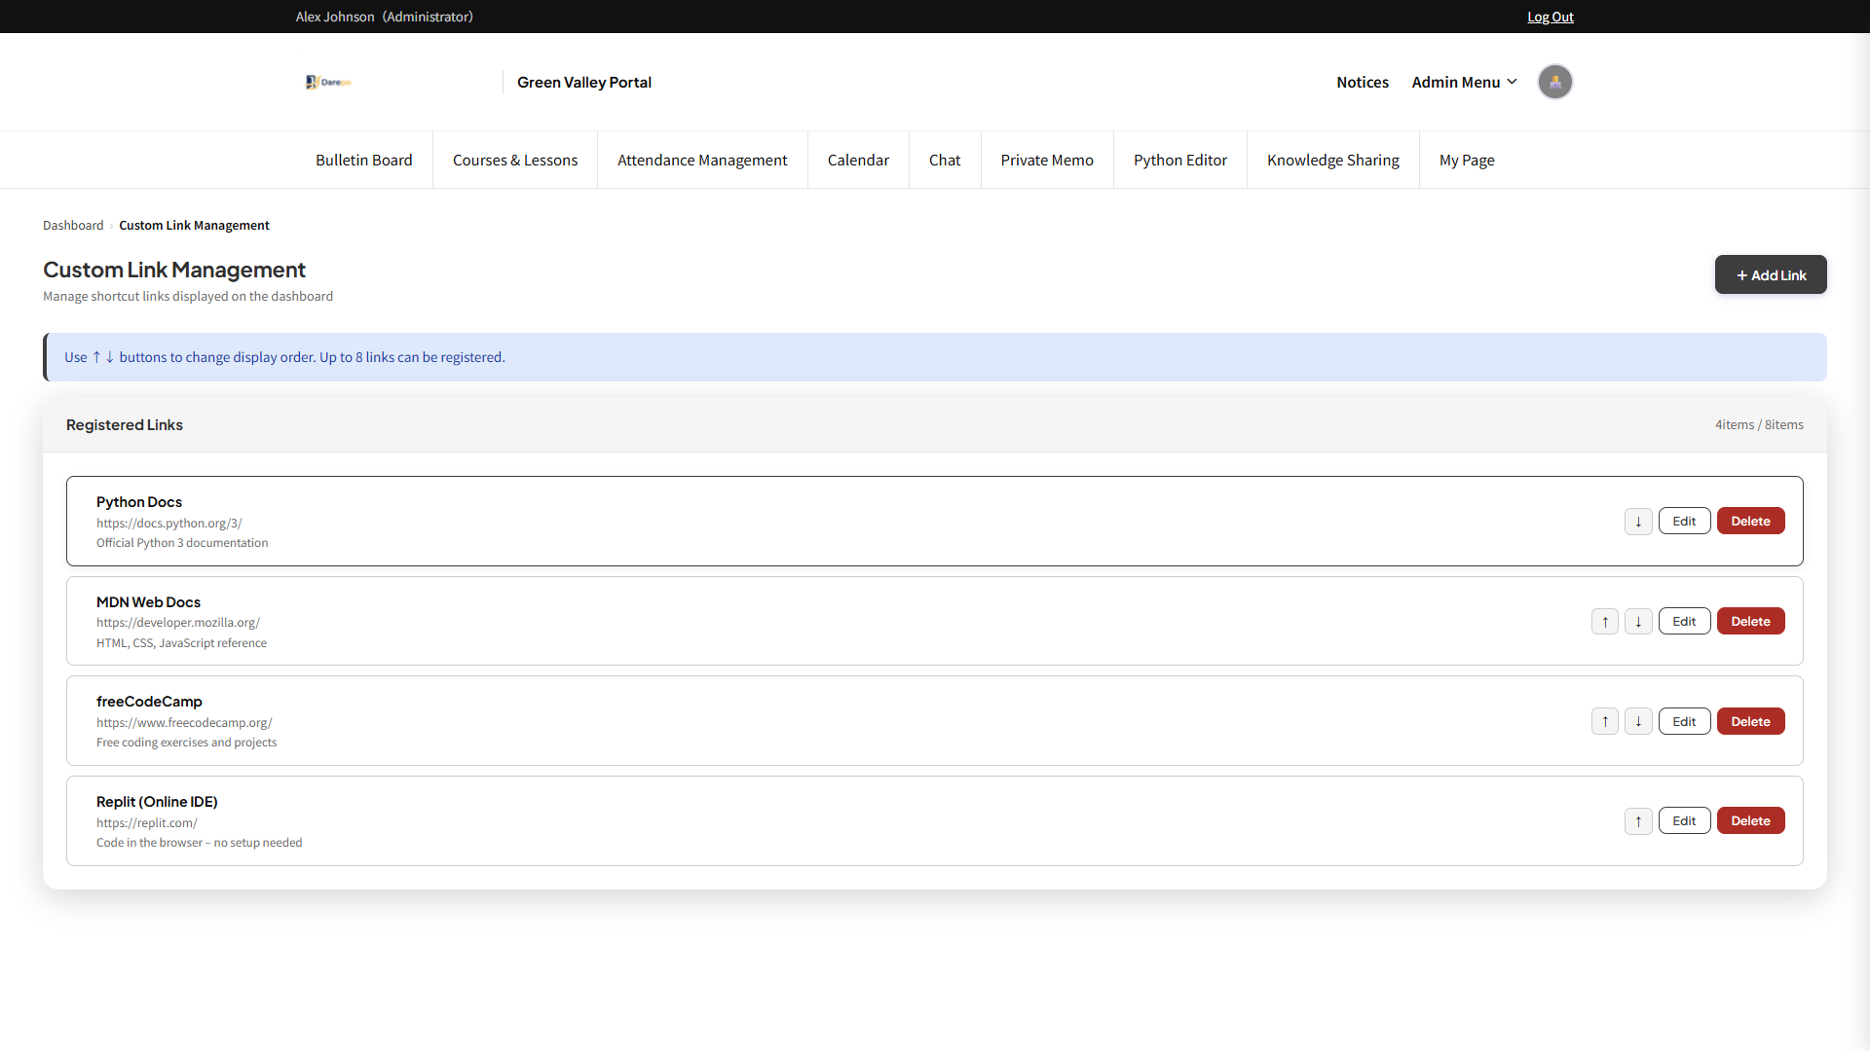The width and height of the screenshot is (1870, 1051).
Task: Open the Notices page
Action: (x=1363, y=83)
